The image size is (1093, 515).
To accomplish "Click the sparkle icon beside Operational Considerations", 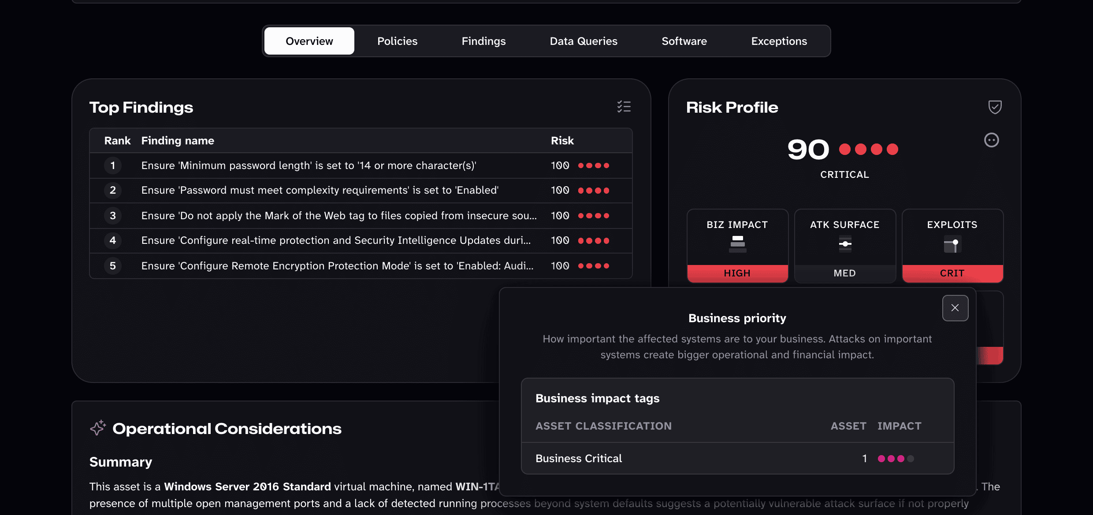I will click(98, 428).
